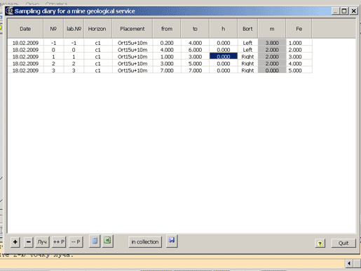Click the Fe column header

coord(299,29)
